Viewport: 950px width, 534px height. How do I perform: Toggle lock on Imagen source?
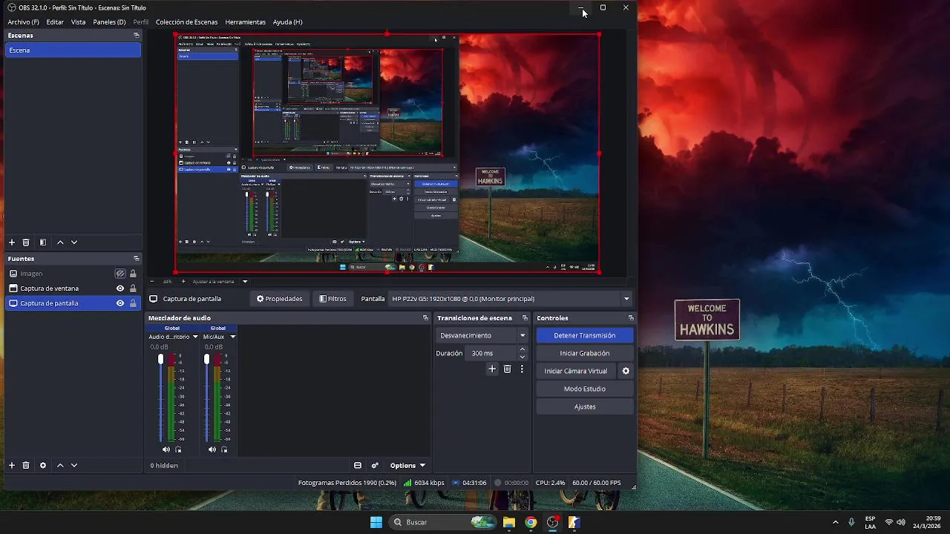click(133, 274)
